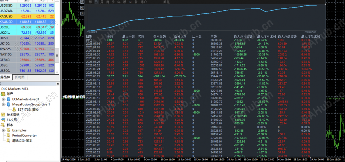Viewport: 345px width, 162px height.
Task: Open the 账户 account tab in stats panel
Action: click(144, 2)
